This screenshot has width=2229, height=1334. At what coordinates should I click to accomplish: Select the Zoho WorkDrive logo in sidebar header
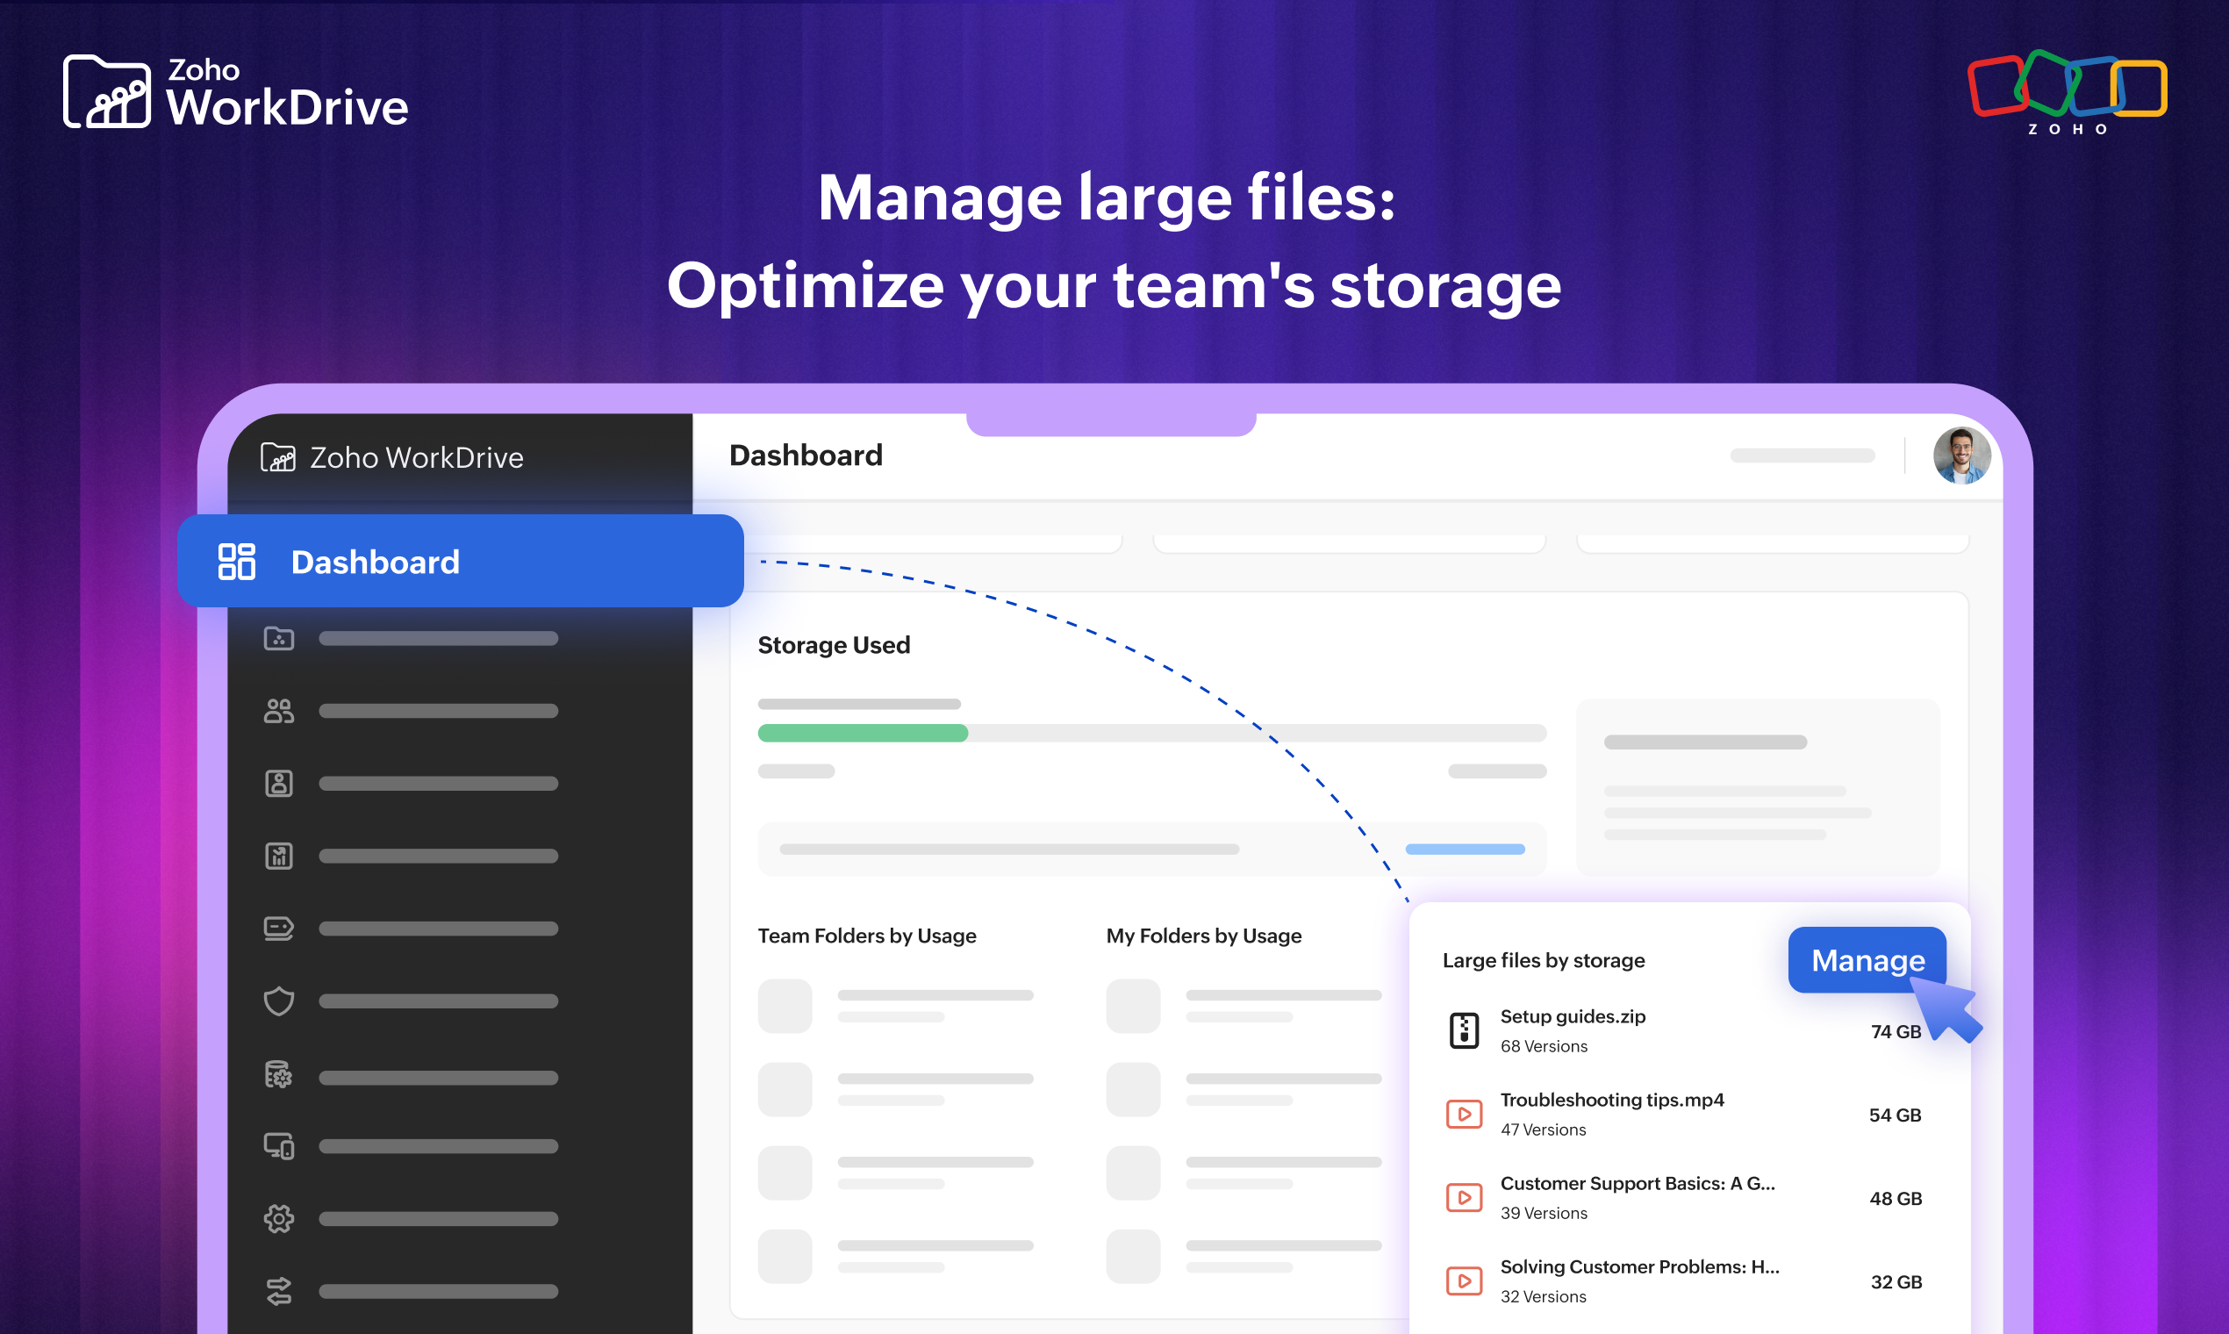tap(393, 456)
